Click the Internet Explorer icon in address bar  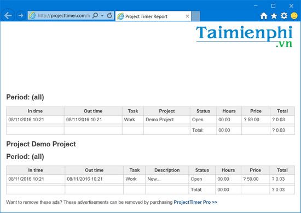tap(32, 15)
